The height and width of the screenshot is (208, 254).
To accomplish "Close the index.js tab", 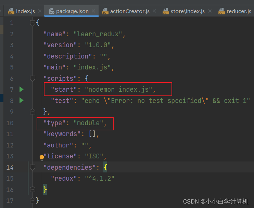I will 40,11.
